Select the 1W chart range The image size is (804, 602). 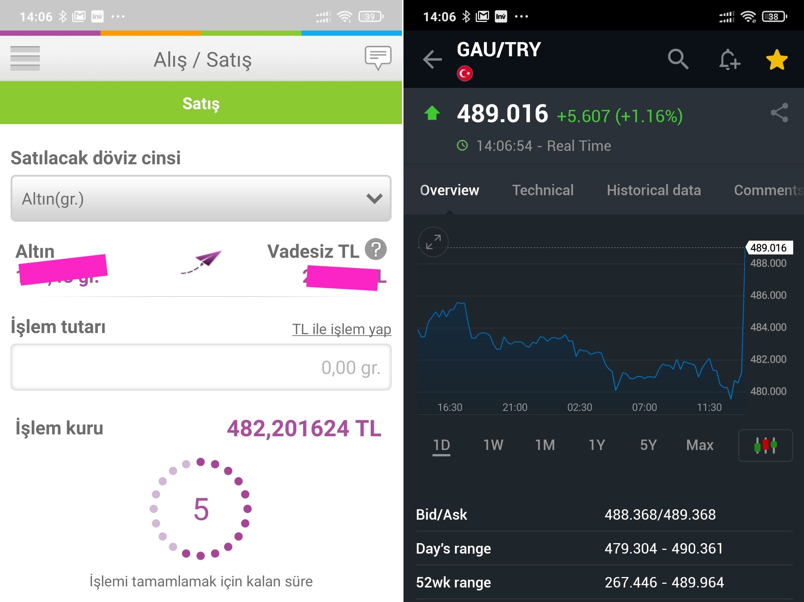pyautogui.click(x=493, y=445)
